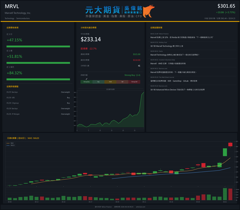Open Wall Street Journal KKR, GameStop, GitLab headline
The image size is (240, 210).
click(x=174, y=81)
